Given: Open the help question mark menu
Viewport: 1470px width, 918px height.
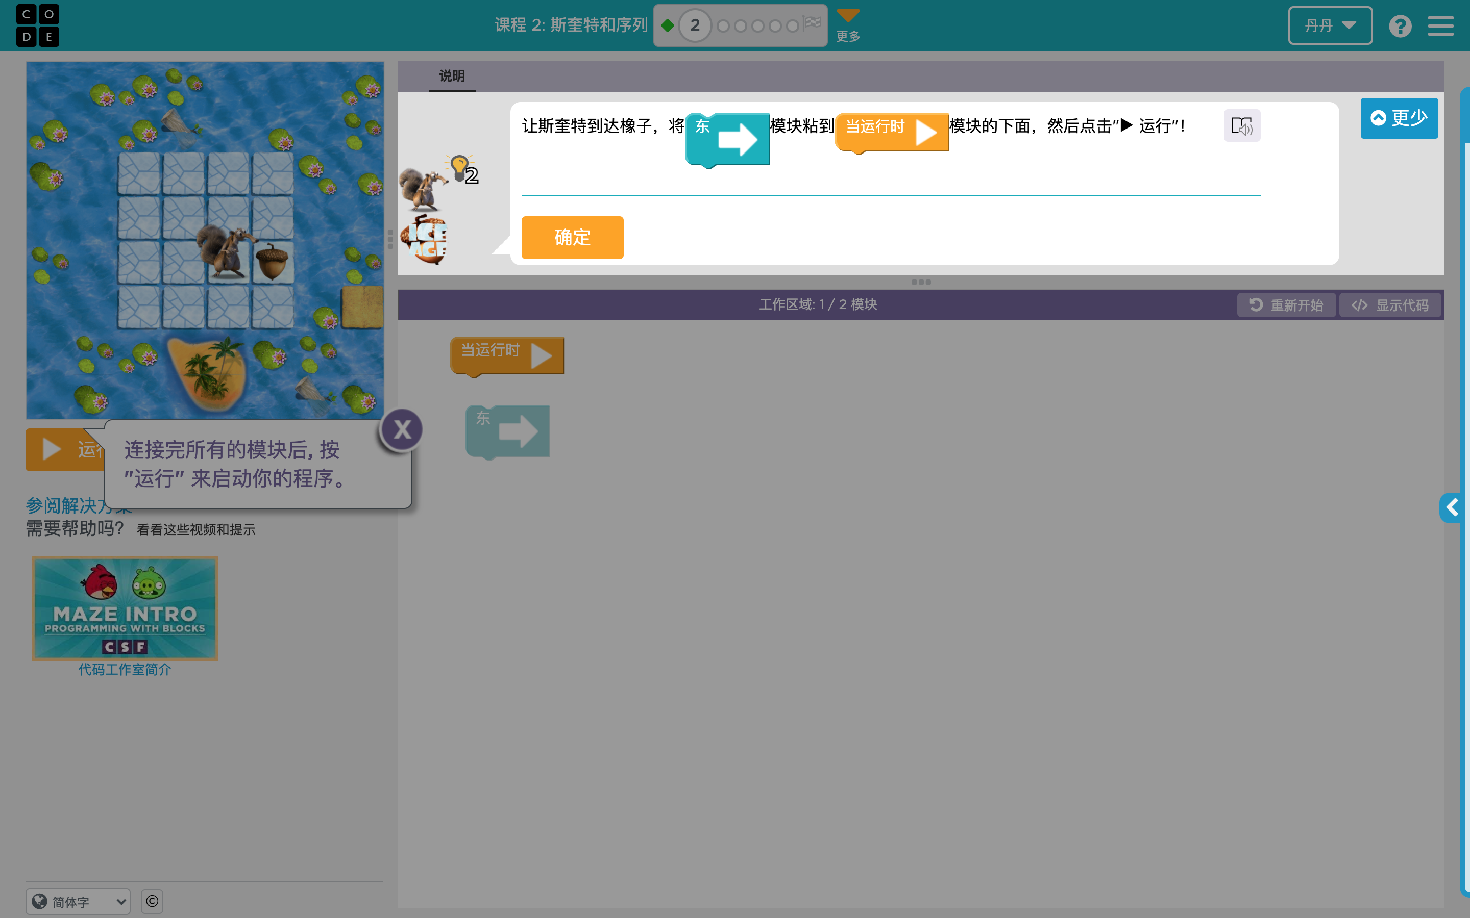Looking at the screenshot, I should (x=1400, y=26).
